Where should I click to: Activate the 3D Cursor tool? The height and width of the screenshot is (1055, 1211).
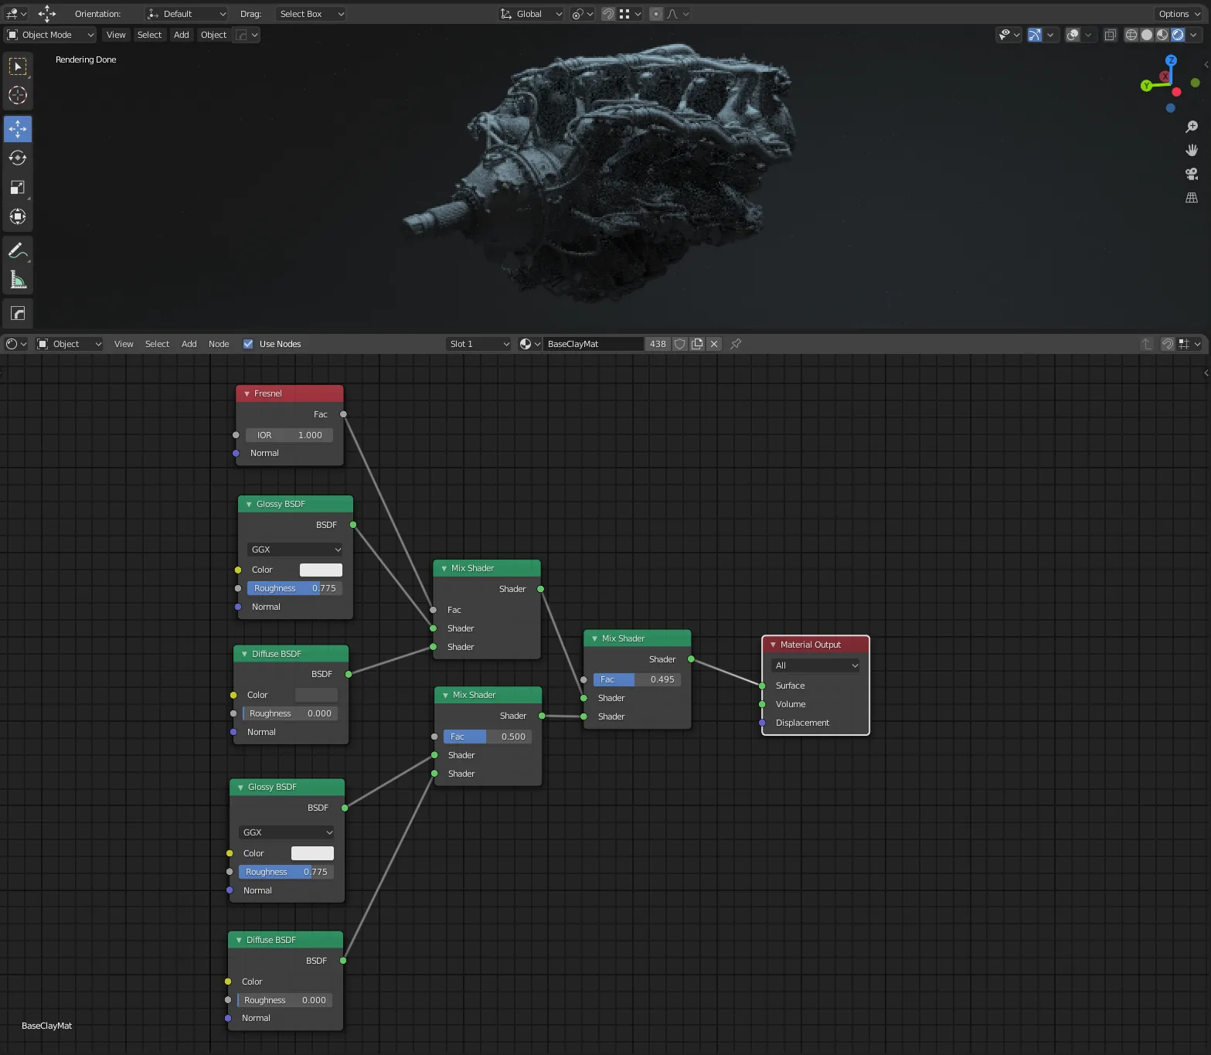18,95
